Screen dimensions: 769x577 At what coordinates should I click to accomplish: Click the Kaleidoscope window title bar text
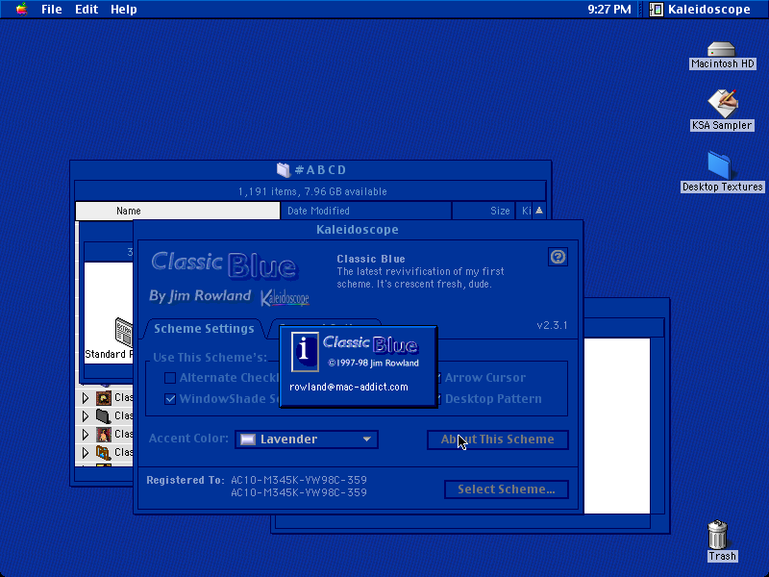tap(358, 230)
